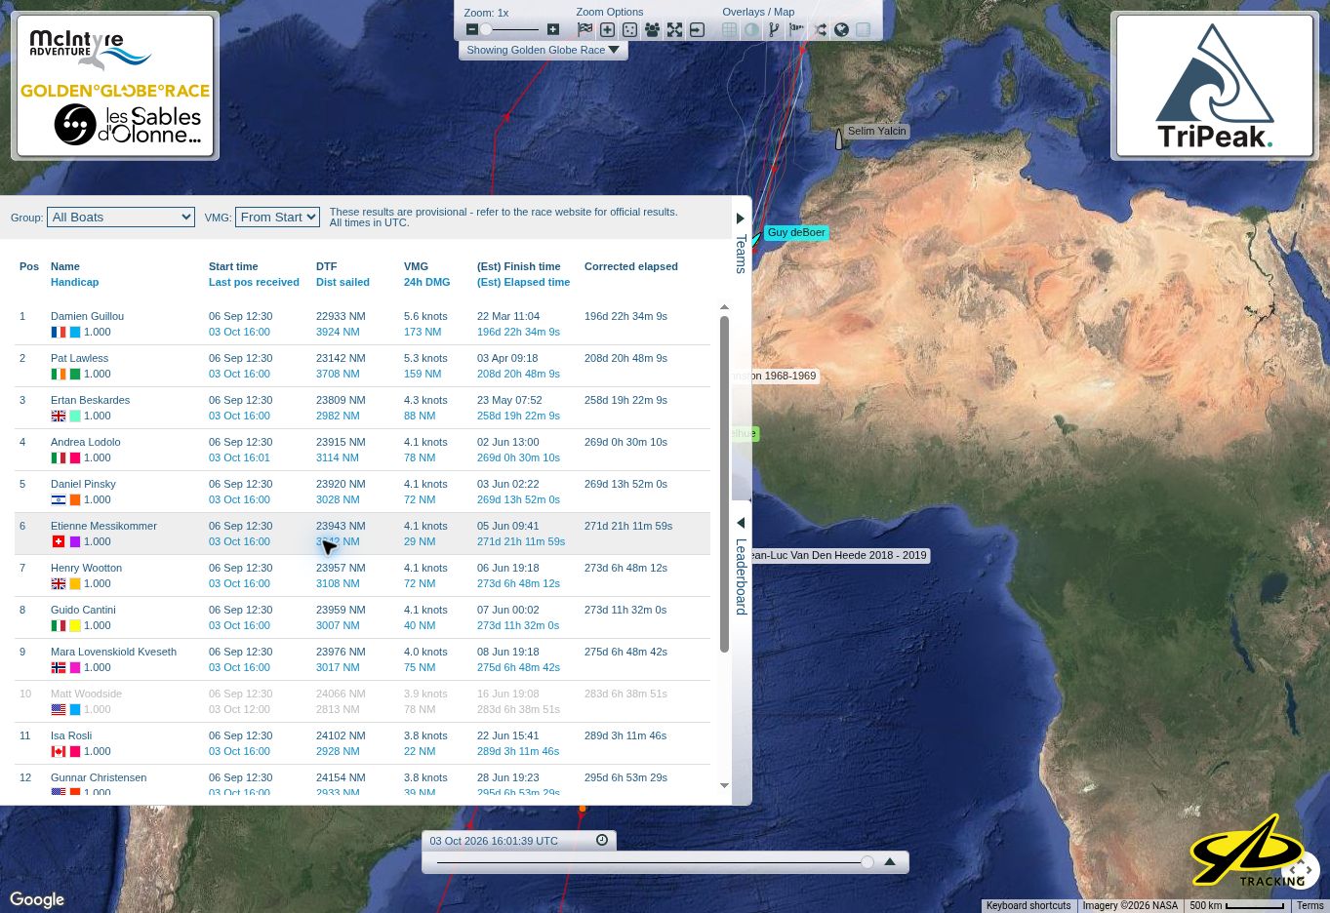Click the leaderboard scroll down arrow

724,785
